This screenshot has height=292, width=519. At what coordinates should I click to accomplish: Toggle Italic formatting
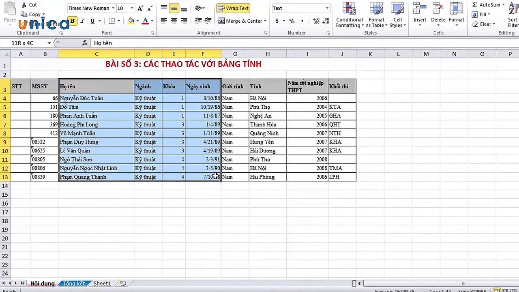82,21
